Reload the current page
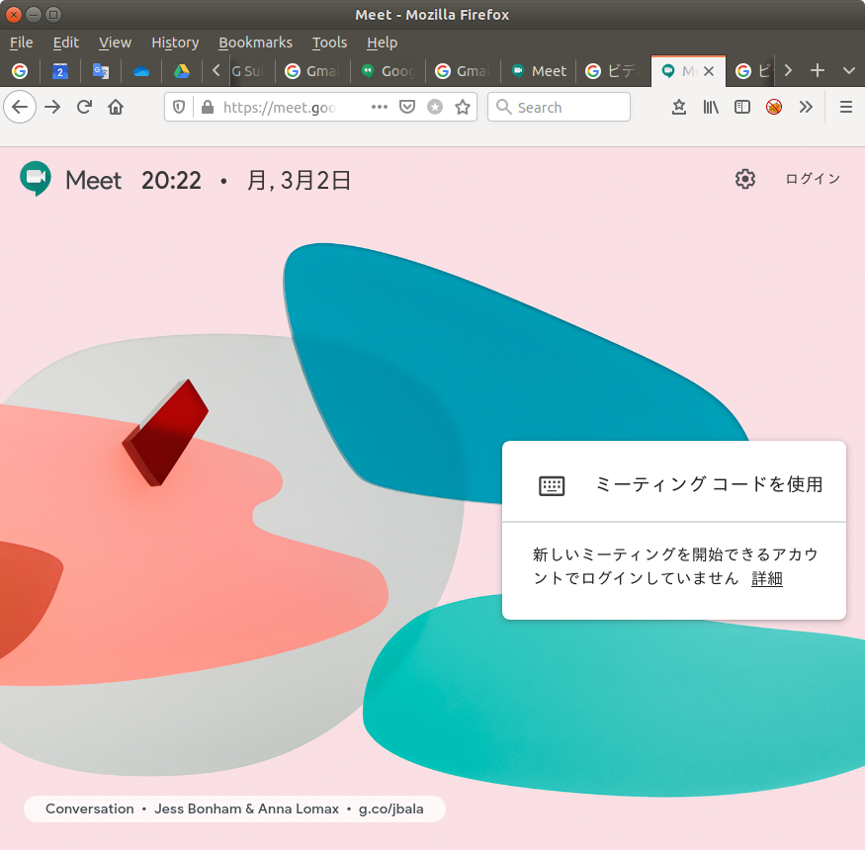The width and height of the screenshot is (865, 850). point(84,107)
